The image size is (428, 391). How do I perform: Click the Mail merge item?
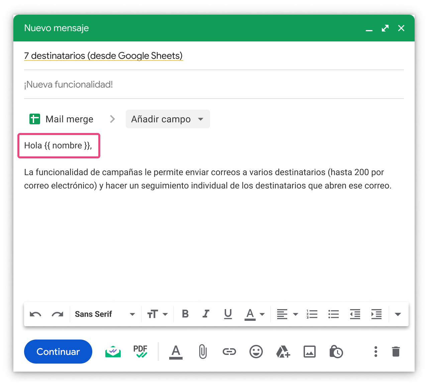(x=62, y=119)
